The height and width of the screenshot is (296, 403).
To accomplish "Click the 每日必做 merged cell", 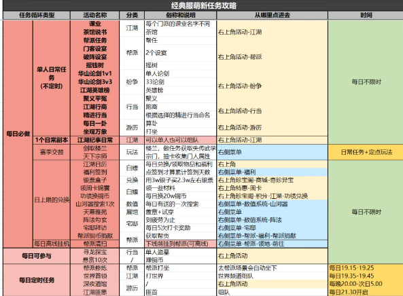I will (18, 134).
